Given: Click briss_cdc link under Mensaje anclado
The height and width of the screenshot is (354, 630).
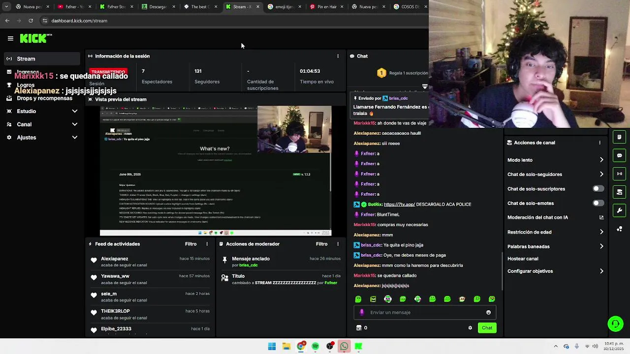Looking at the screenshot, I should click(x=248, y=265).
